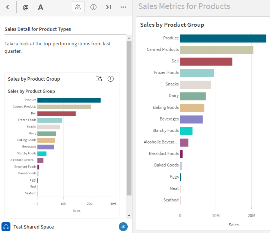Click the Test Shared Space icon

(x=6, y=227)
